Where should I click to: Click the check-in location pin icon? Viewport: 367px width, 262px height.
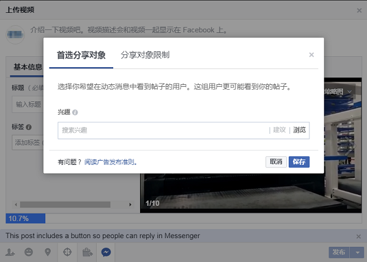47,252
